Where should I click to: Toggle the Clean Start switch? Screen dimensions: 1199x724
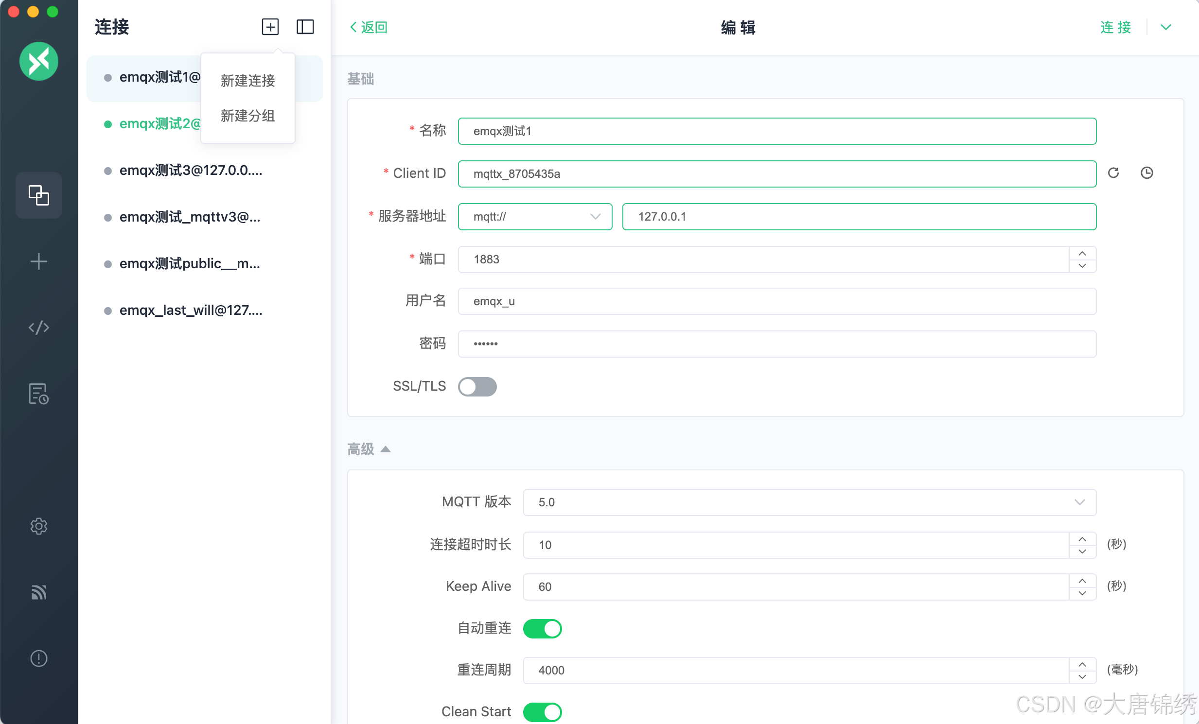[x=542, y=712]
